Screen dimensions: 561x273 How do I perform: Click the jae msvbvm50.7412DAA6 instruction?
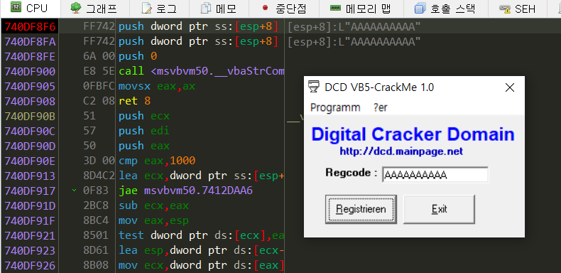pyautogui.click(x=185, y=191)
